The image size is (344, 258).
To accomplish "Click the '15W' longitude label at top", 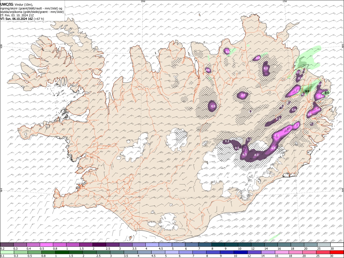I will [285, 1].
